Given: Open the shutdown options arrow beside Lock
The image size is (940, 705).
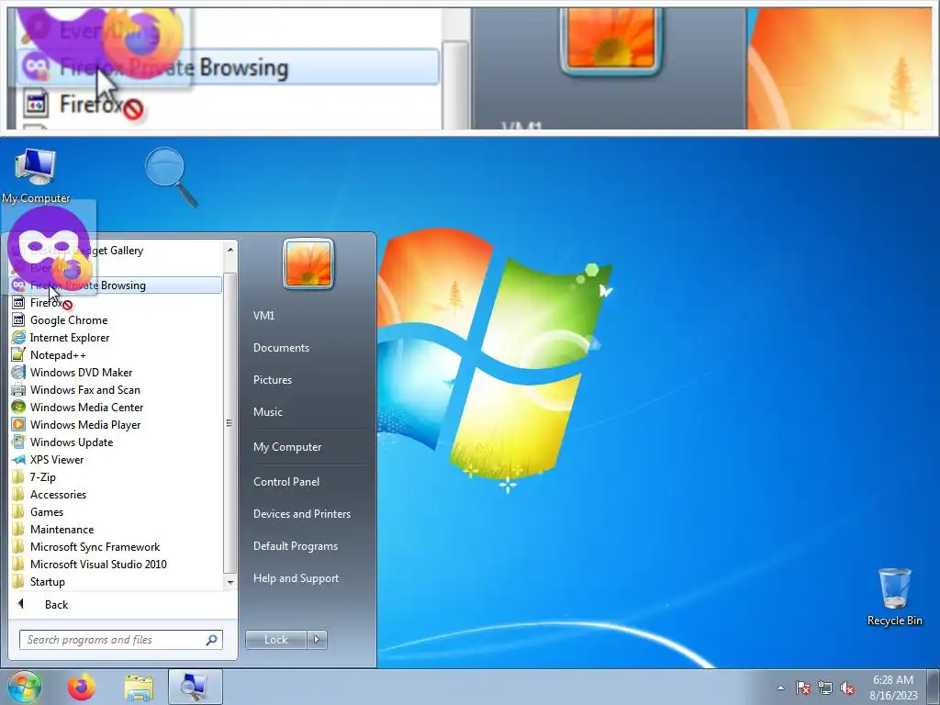Looking at the screenshot, I should [x=317, y=640].
